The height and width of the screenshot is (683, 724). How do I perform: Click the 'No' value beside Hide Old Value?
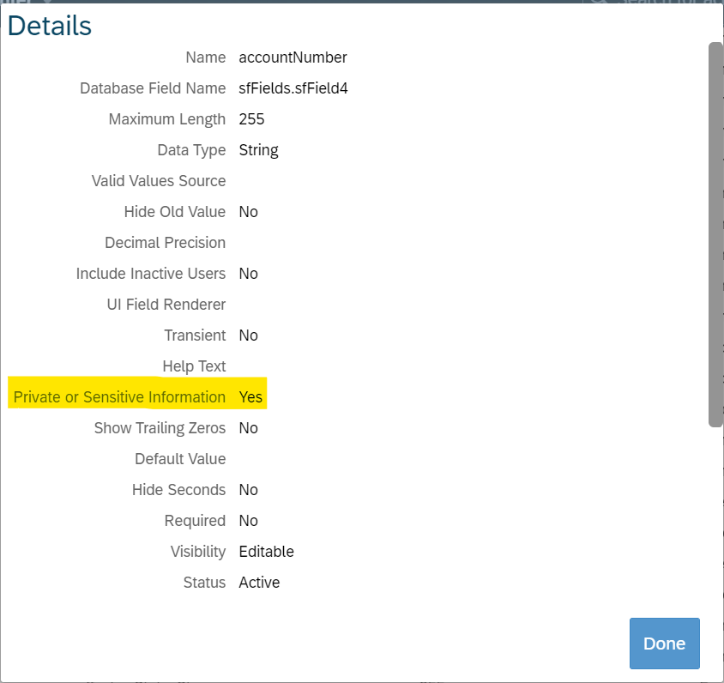point(249,212)
